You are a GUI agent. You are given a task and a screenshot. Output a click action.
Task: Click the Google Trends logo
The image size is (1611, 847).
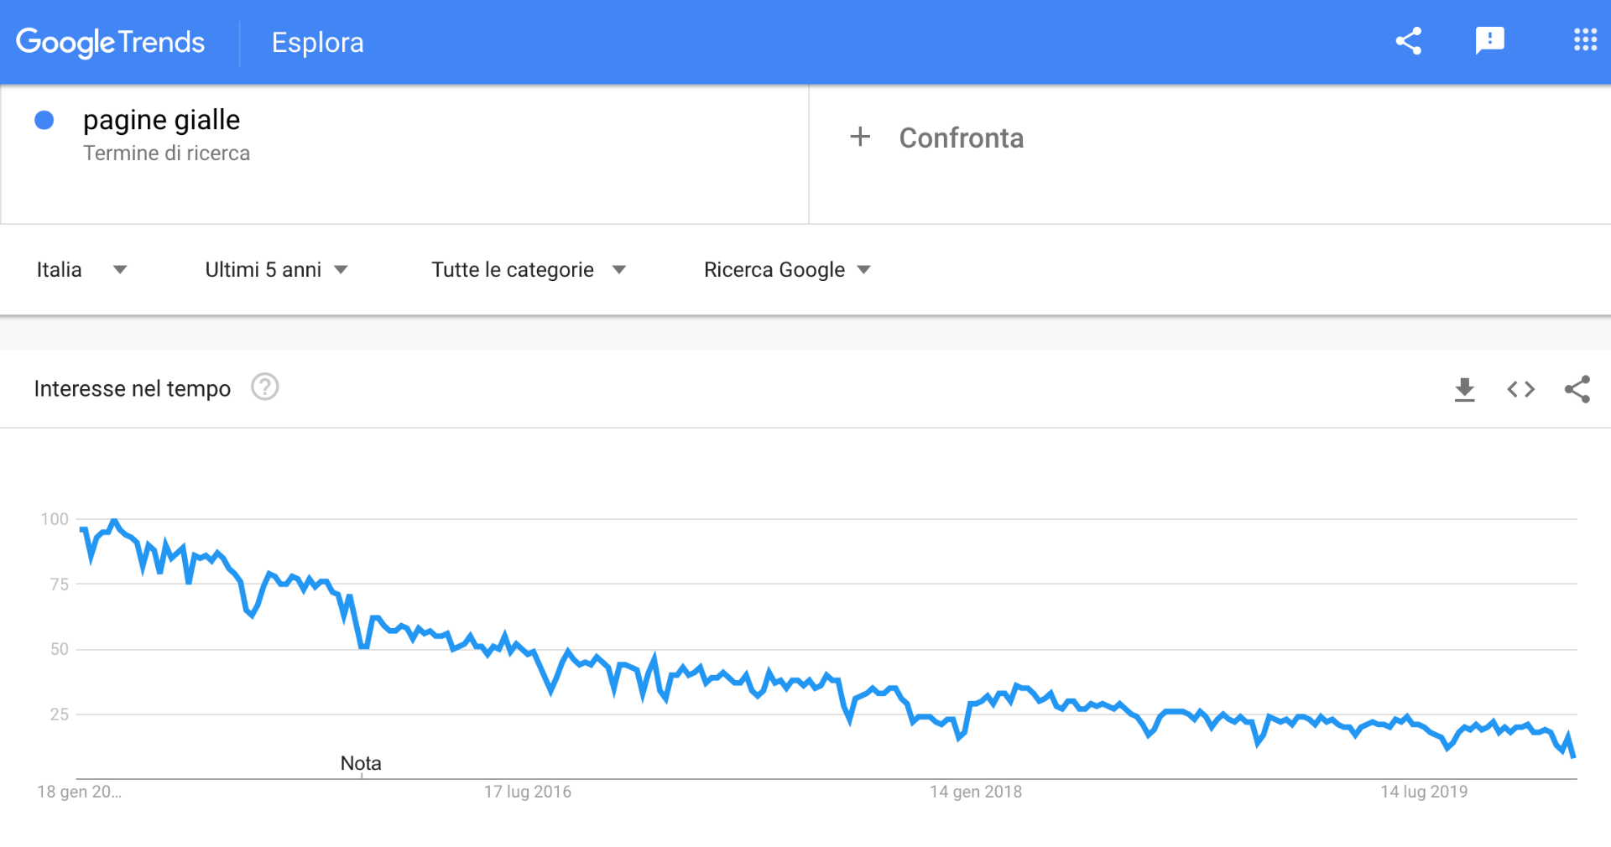110,42
